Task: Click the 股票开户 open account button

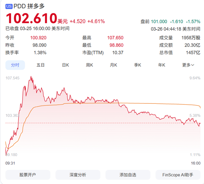Action: point(28,175)
